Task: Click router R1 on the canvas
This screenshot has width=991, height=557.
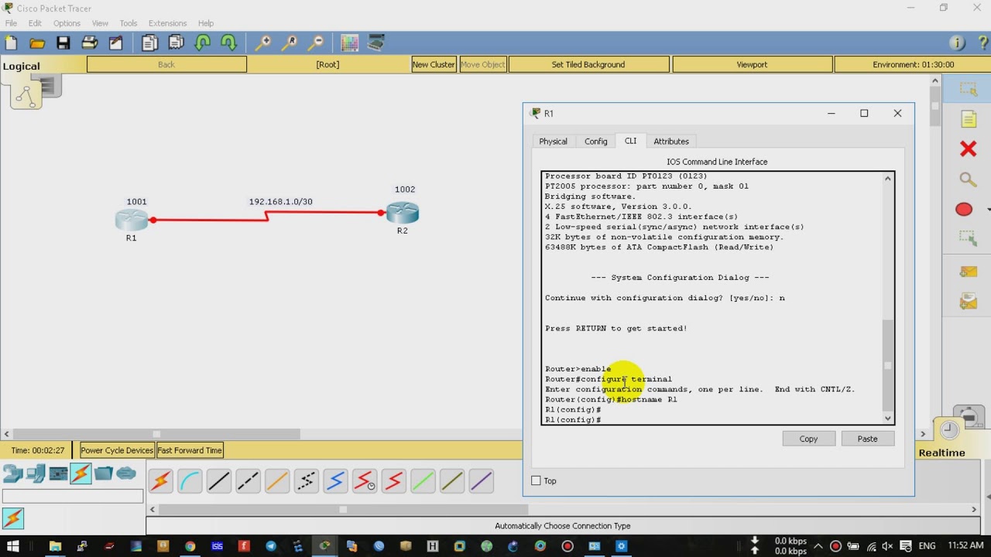Action: pyautogui.click(x=132, y=220)
